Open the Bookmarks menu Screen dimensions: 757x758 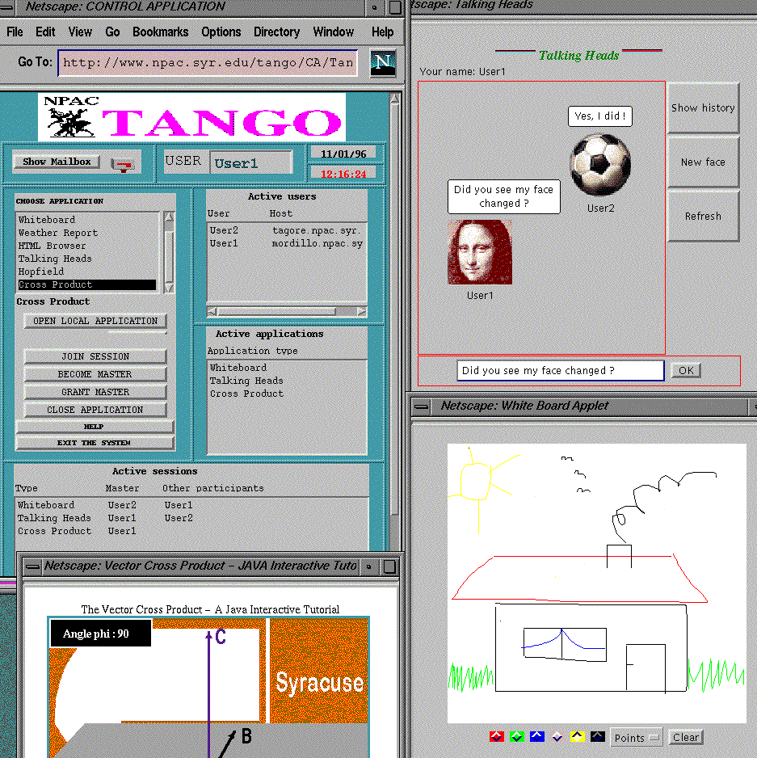pyautogui.click(x=161, y=32)
